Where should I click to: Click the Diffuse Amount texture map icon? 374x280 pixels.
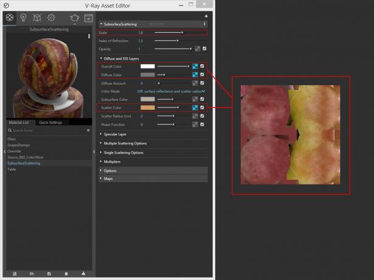pyautogui.click(x=195, y=83)
